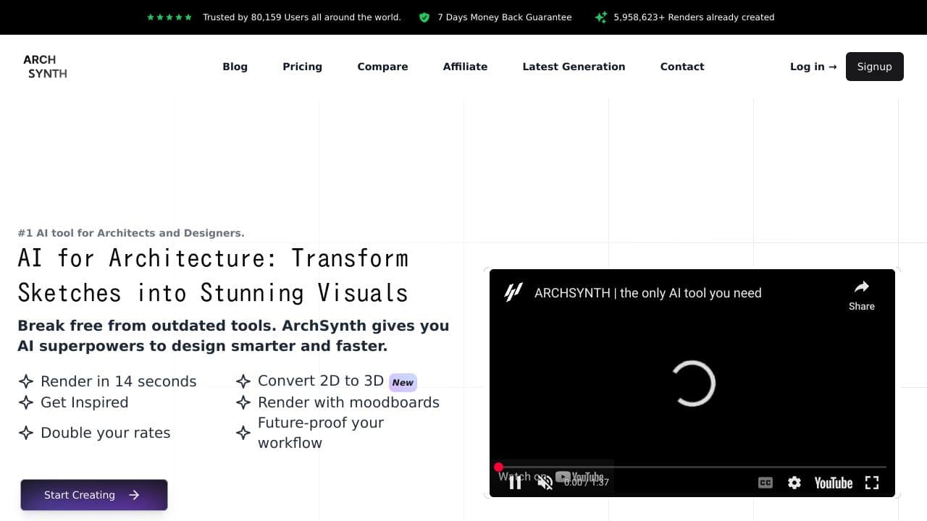Click sparkle icon beside Render with moodboards
927x521 pixels.
tap(243, 402)
